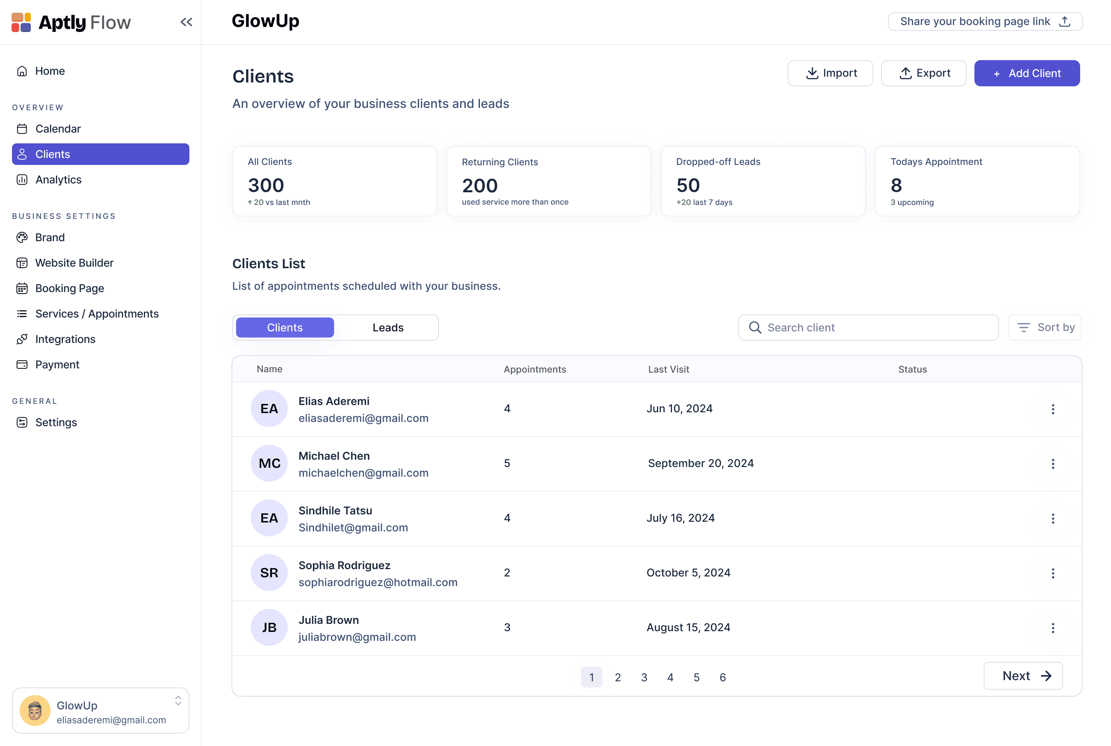This screenshot has height=746, width=1111.
Task: Focus the Search client field
Action: coord(876,327)
